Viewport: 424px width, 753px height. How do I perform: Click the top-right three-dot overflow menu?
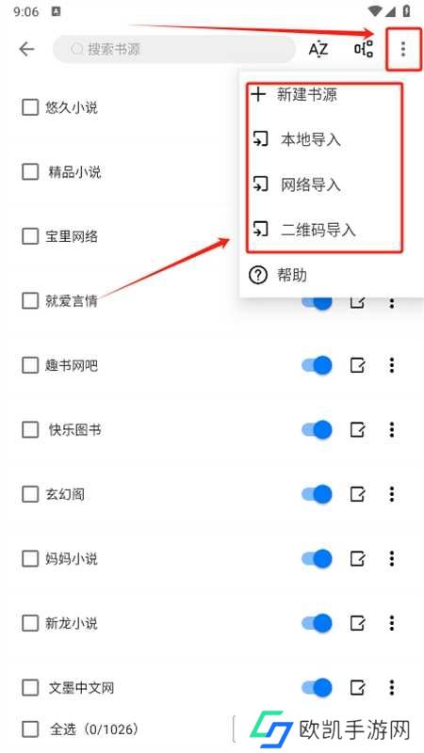[403, 49]
